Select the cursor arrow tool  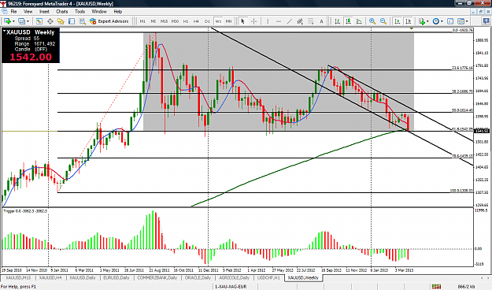[242, 21]
